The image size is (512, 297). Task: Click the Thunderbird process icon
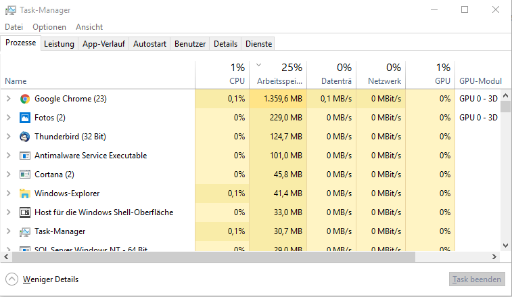[x=25, y=137]
